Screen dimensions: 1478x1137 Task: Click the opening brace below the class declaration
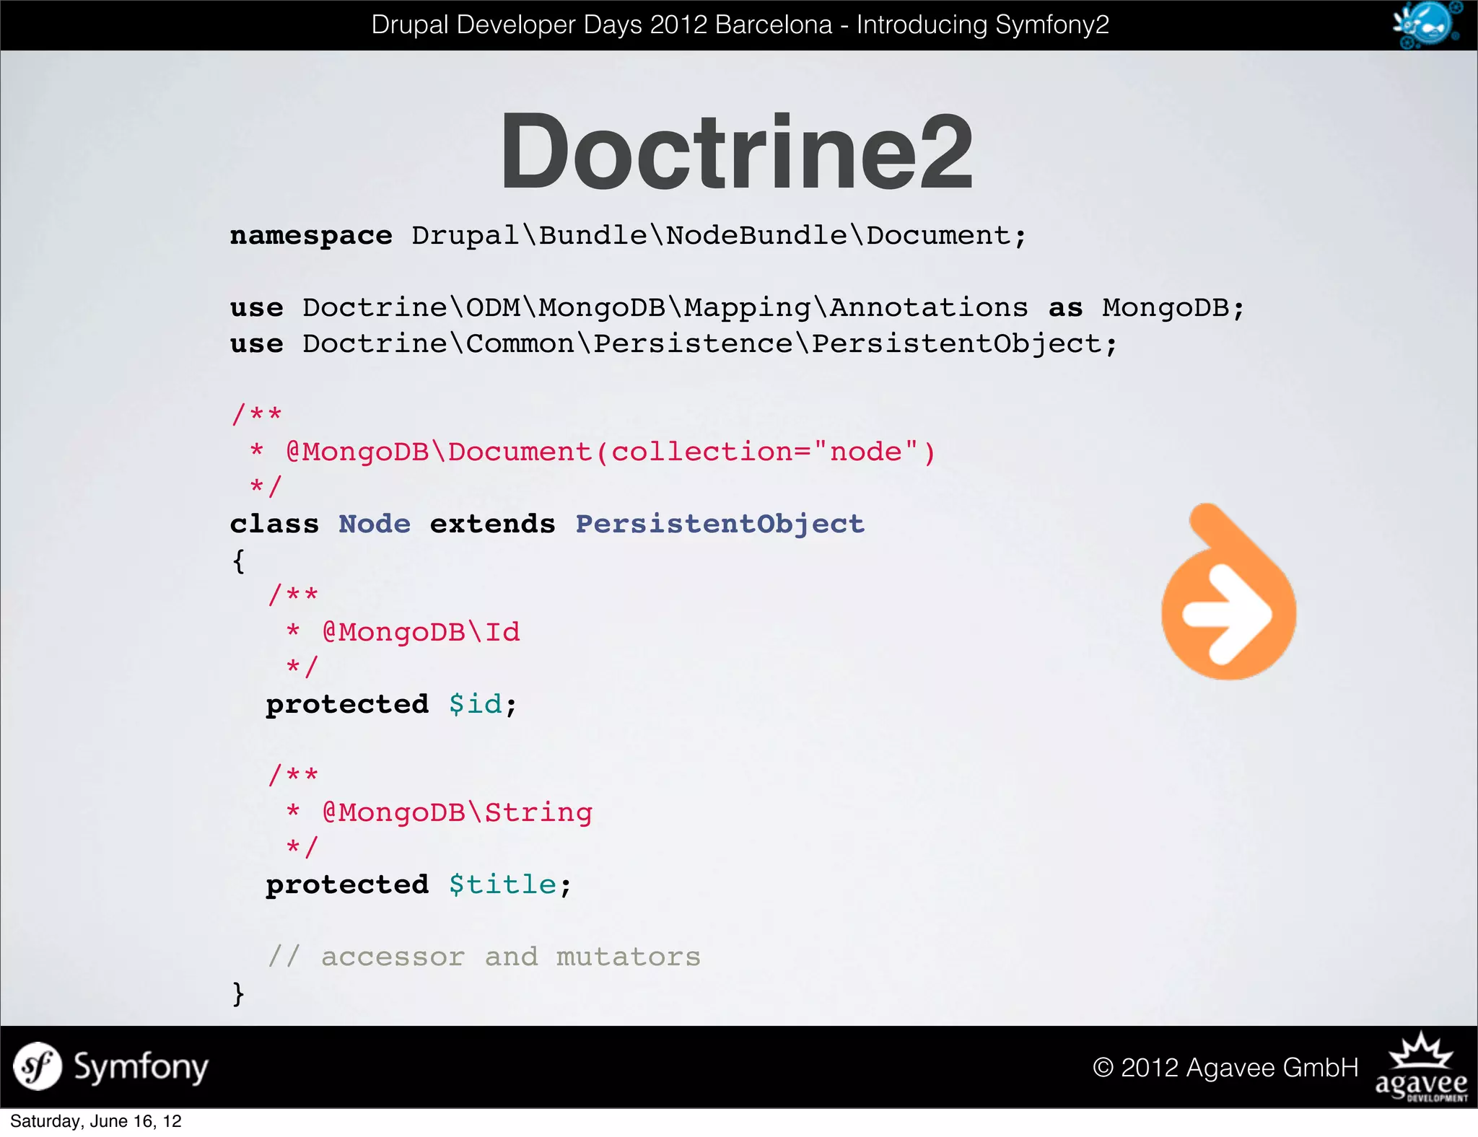coord(239,561)
